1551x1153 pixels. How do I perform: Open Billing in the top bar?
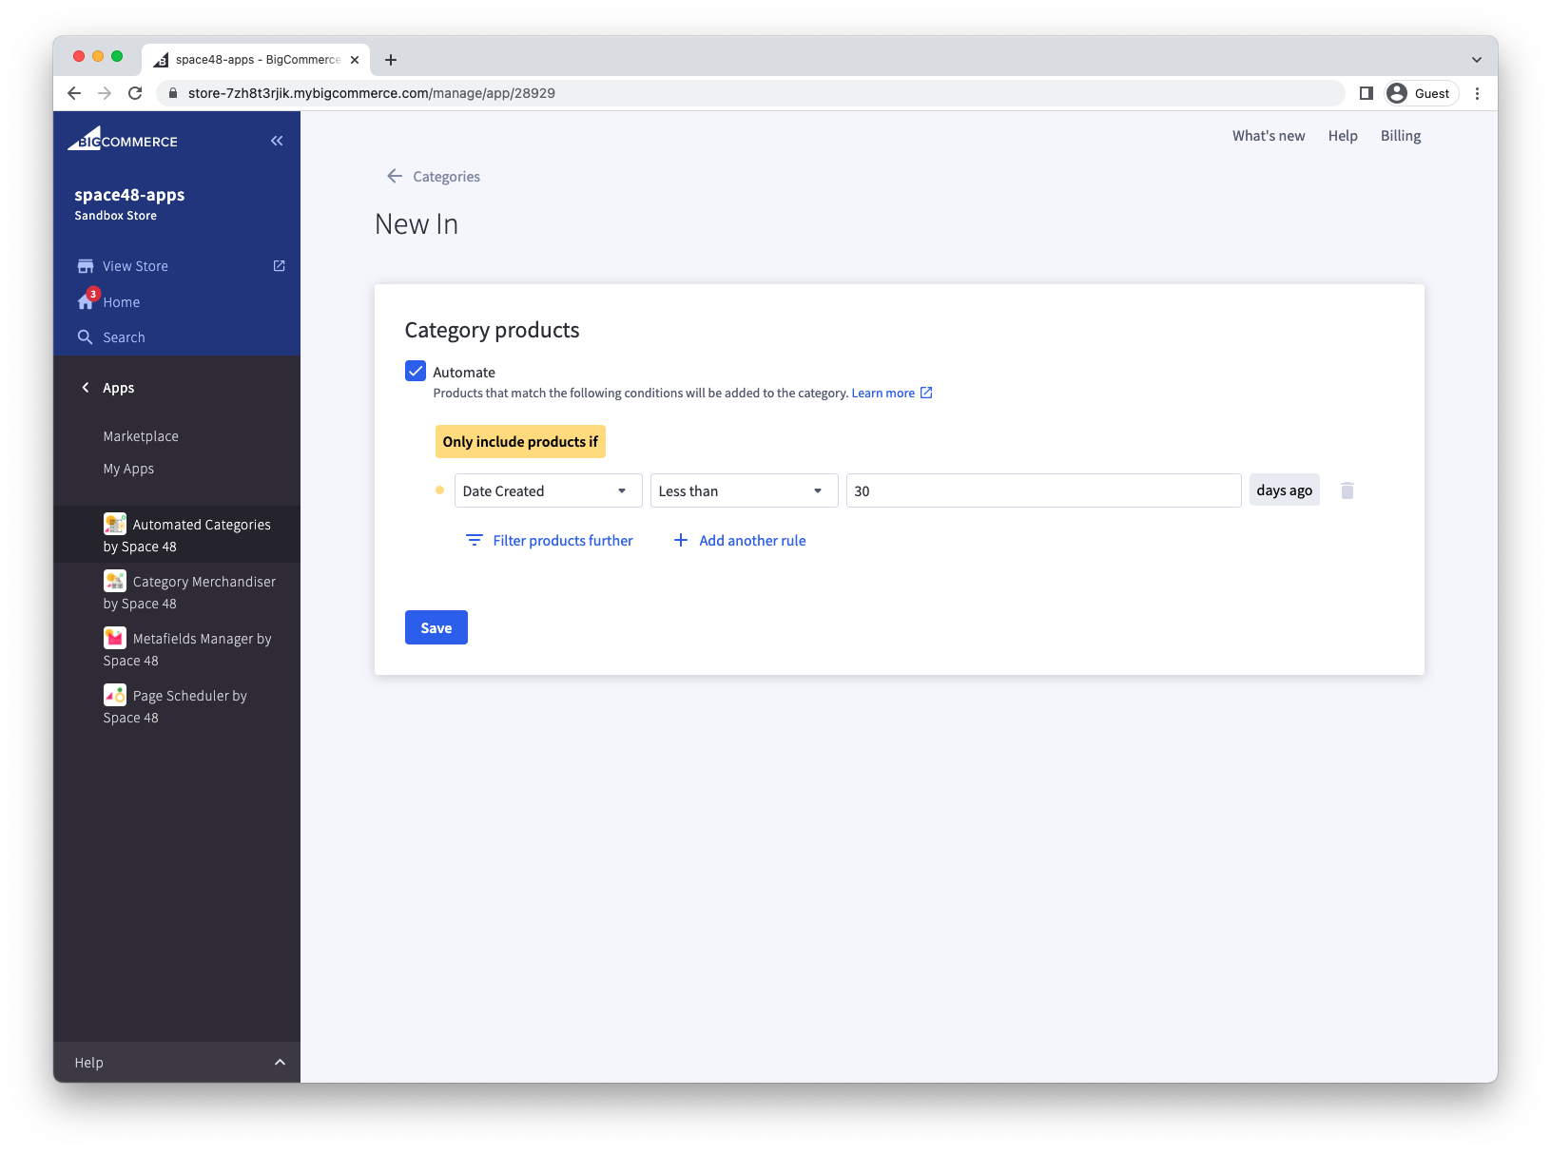point(1401,136)
